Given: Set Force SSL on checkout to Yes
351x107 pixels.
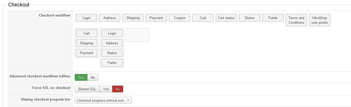Looking at the screenshot, I should (106, 89).
